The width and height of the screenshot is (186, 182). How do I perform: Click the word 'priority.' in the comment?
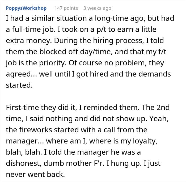(x=53, y=63)
